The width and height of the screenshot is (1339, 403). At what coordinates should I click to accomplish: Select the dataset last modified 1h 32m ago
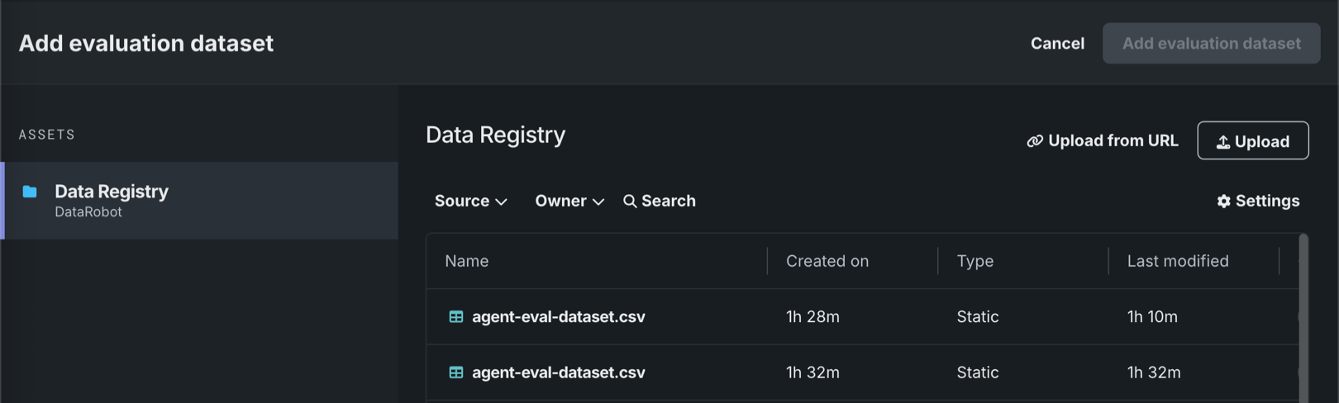[559, 372]
